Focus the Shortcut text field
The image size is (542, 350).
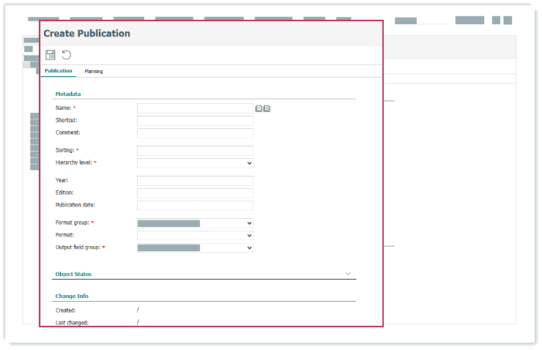(x=195, y=121)
